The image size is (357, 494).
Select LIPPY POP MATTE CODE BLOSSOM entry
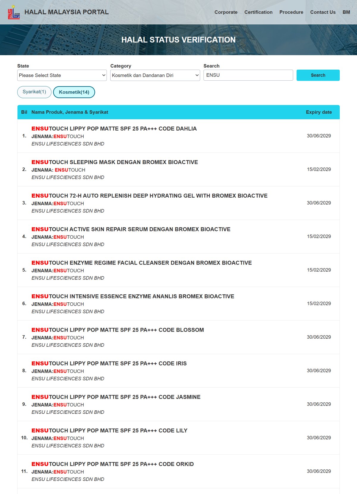coord(118,330)
